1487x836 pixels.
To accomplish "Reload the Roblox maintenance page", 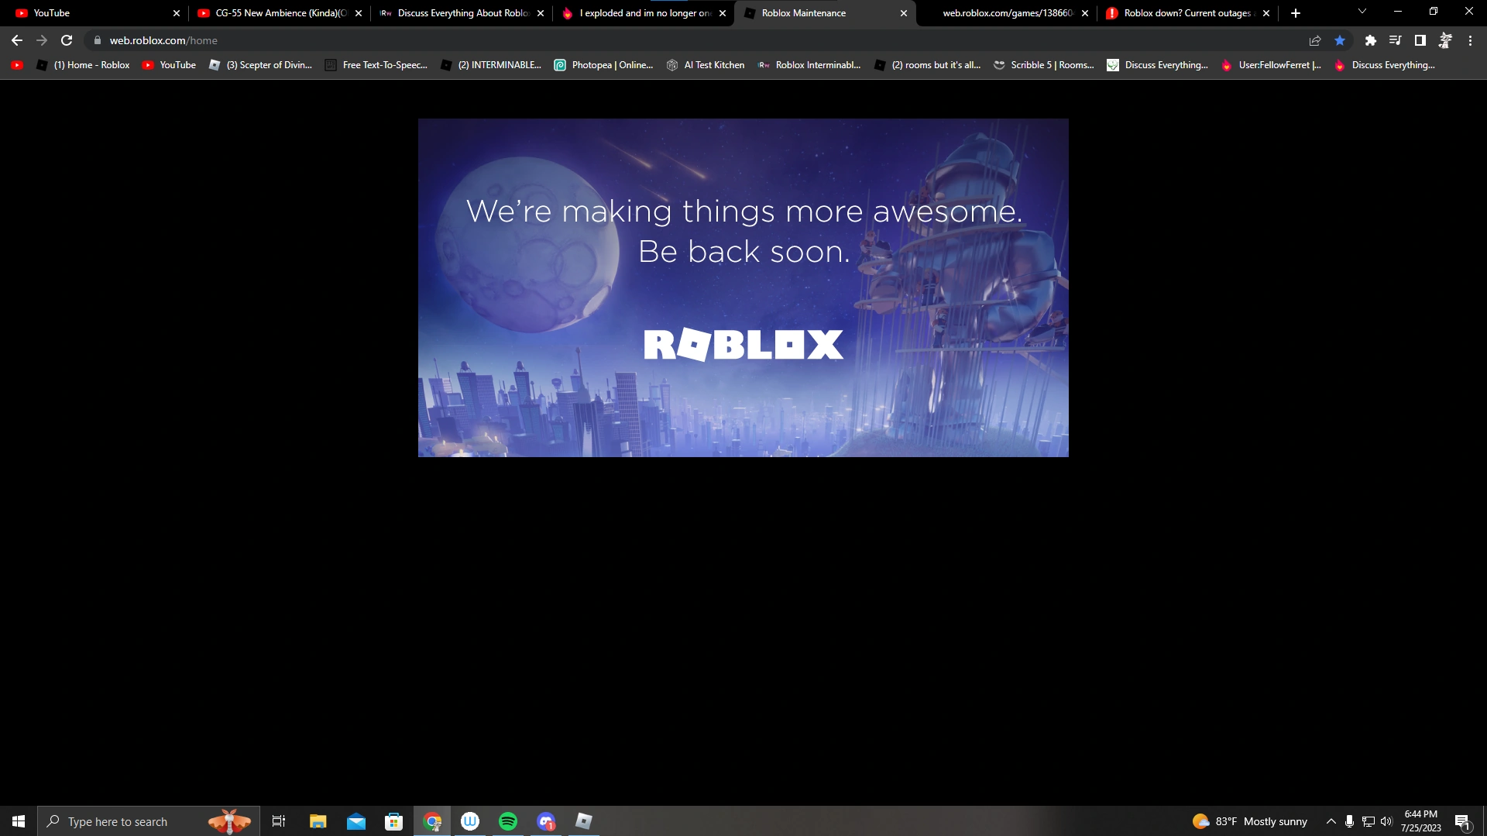I will tap(67, 40).
